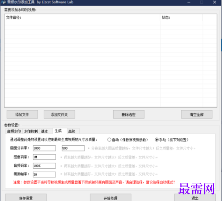Click the 画面分辨率 label
The width and height of the screenshot is (222, 201).
click(x=20, y=148)
